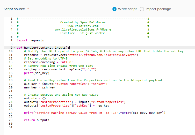
Task: Click the 'Created by Spas Kaloferov' comment
Action: point(83,22)
